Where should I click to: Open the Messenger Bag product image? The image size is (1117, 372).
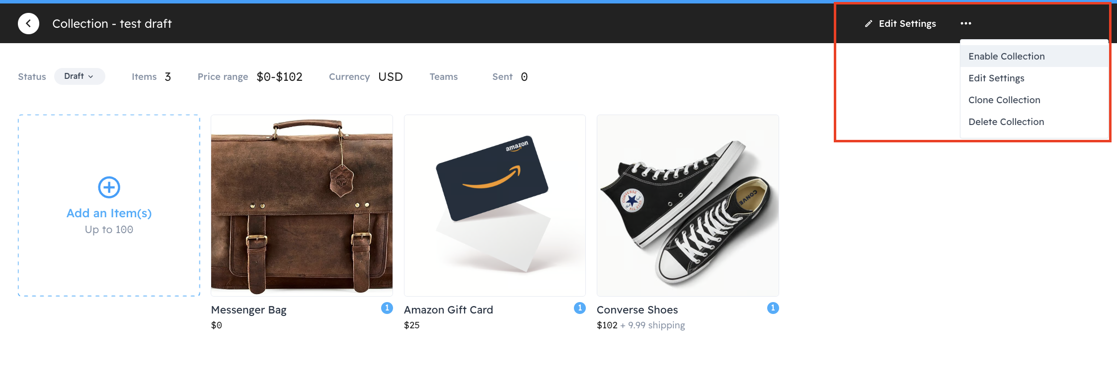pyautogui.click(x=302, y=205)
